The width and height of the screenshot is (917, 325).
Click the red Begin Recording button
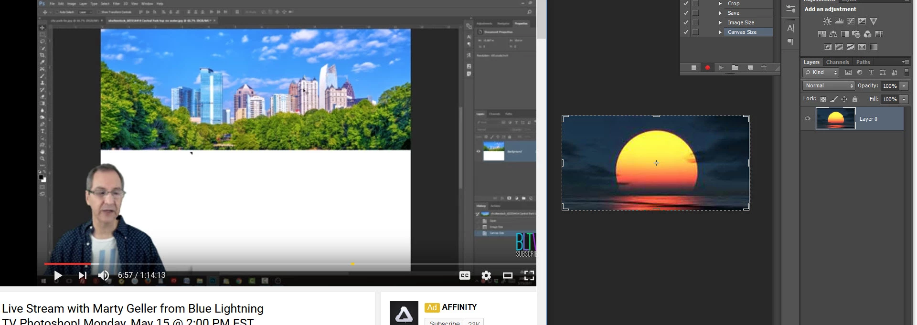click(x=707, y=68)
